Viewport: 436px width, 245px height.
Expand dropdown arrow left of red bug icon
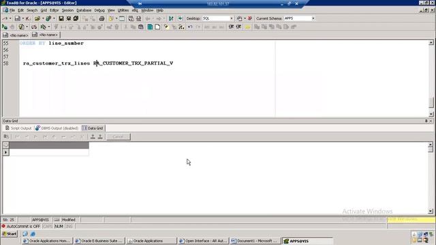[x=245, y=18]
